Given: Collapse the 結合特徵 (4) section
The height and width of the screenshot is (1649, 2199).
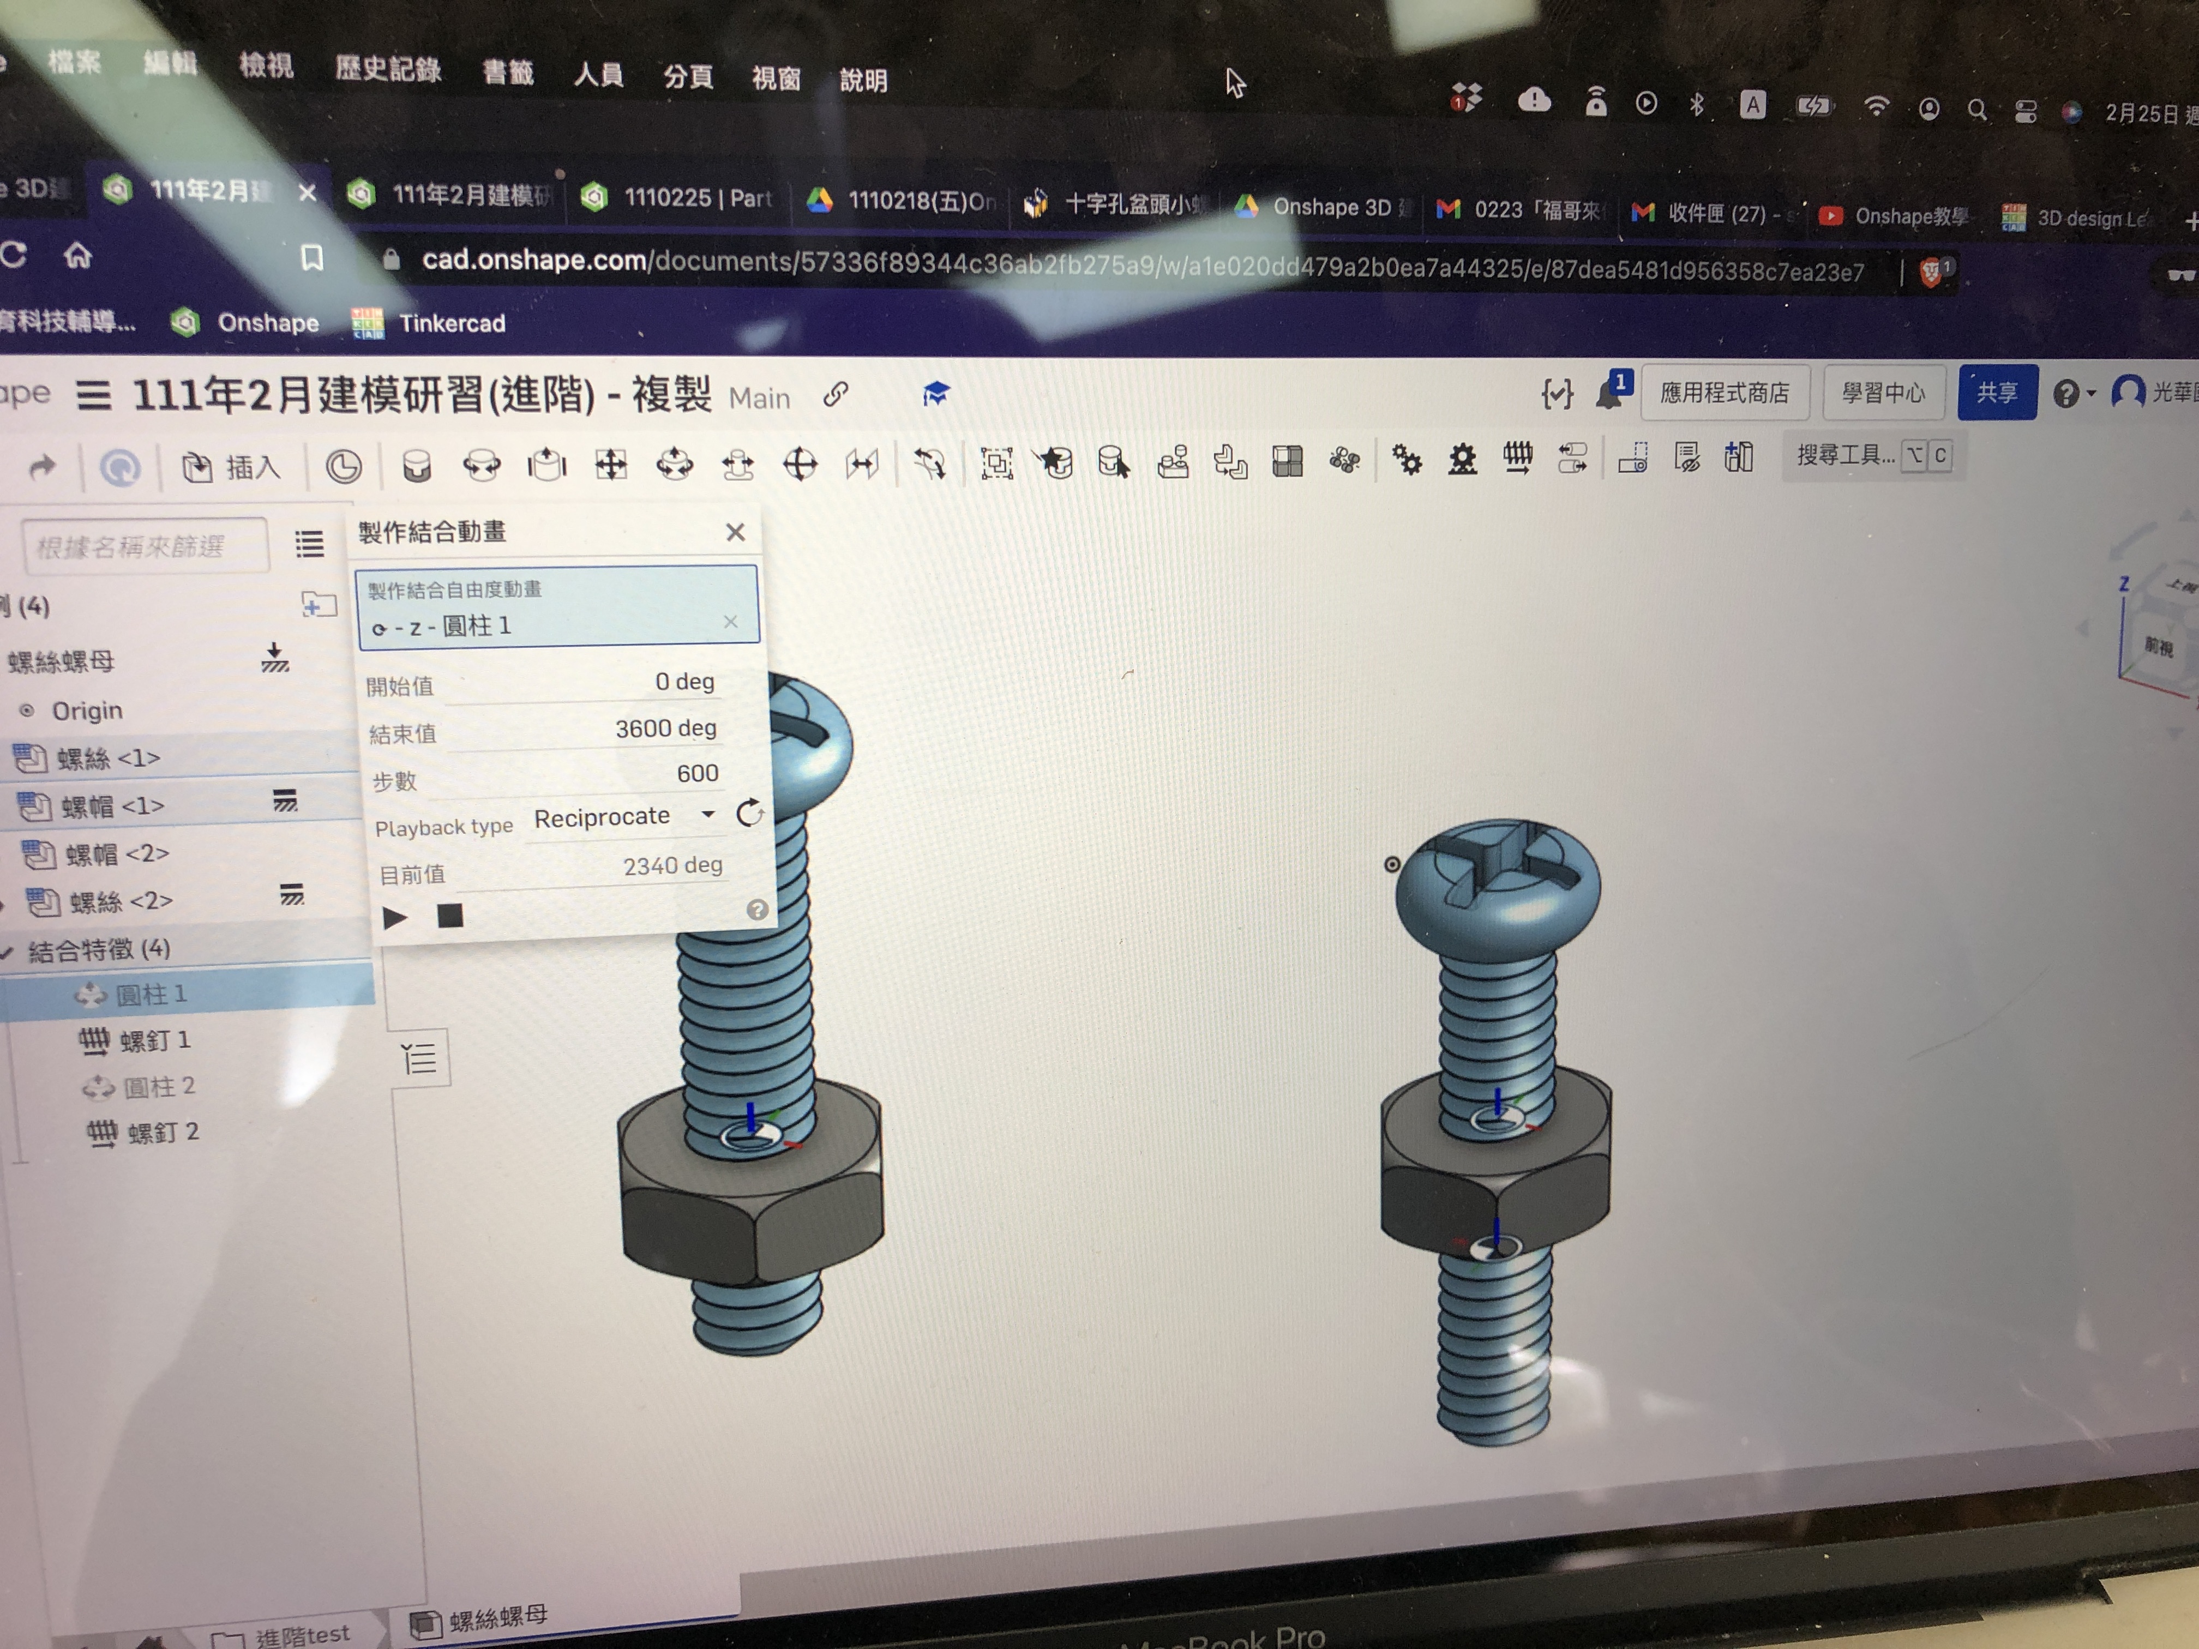Looking at the screenshot, I should pyautogui.click(x=8, y=951).
